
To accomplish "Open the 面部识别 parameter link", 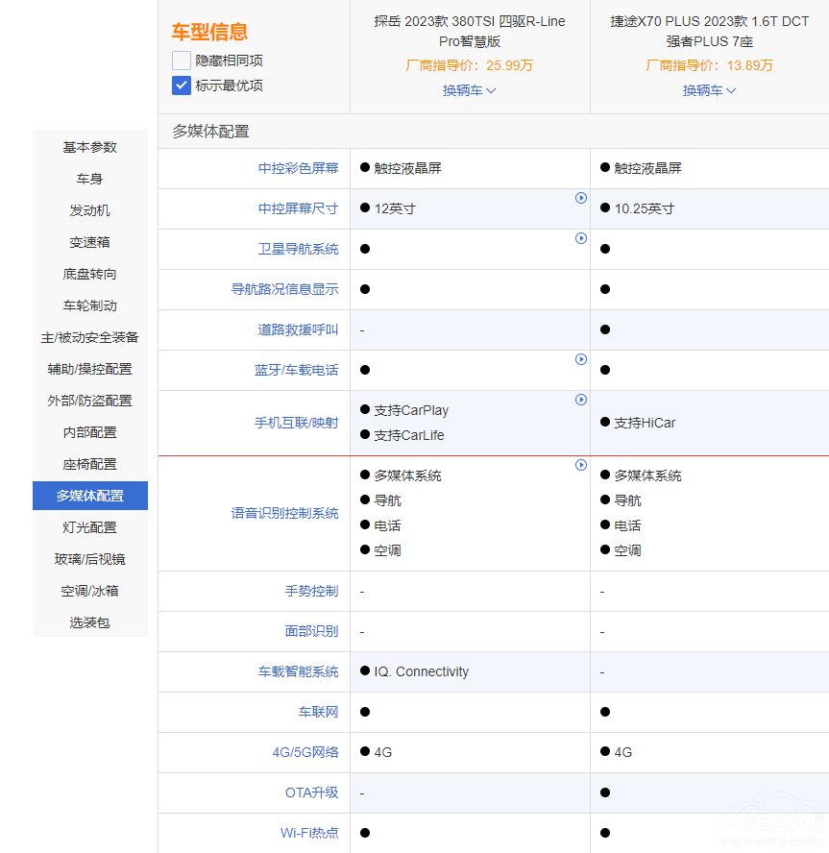I will [313, 631].
